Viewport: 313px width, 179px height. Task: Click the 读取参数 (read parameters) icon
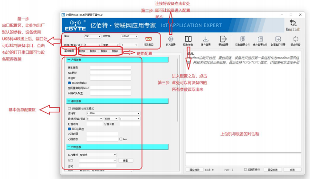[188, 39]
